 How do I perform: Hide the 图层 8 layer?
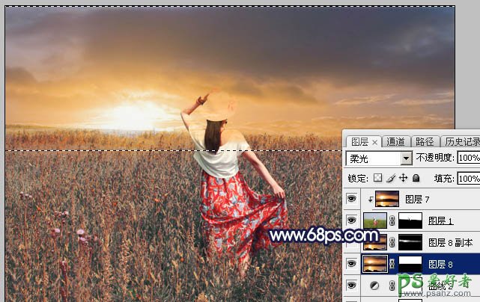pyautogui.click(x=352, y=264)
